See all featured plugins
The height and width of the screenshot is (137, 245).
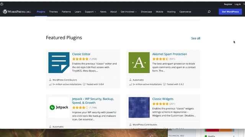click(196, 38)
